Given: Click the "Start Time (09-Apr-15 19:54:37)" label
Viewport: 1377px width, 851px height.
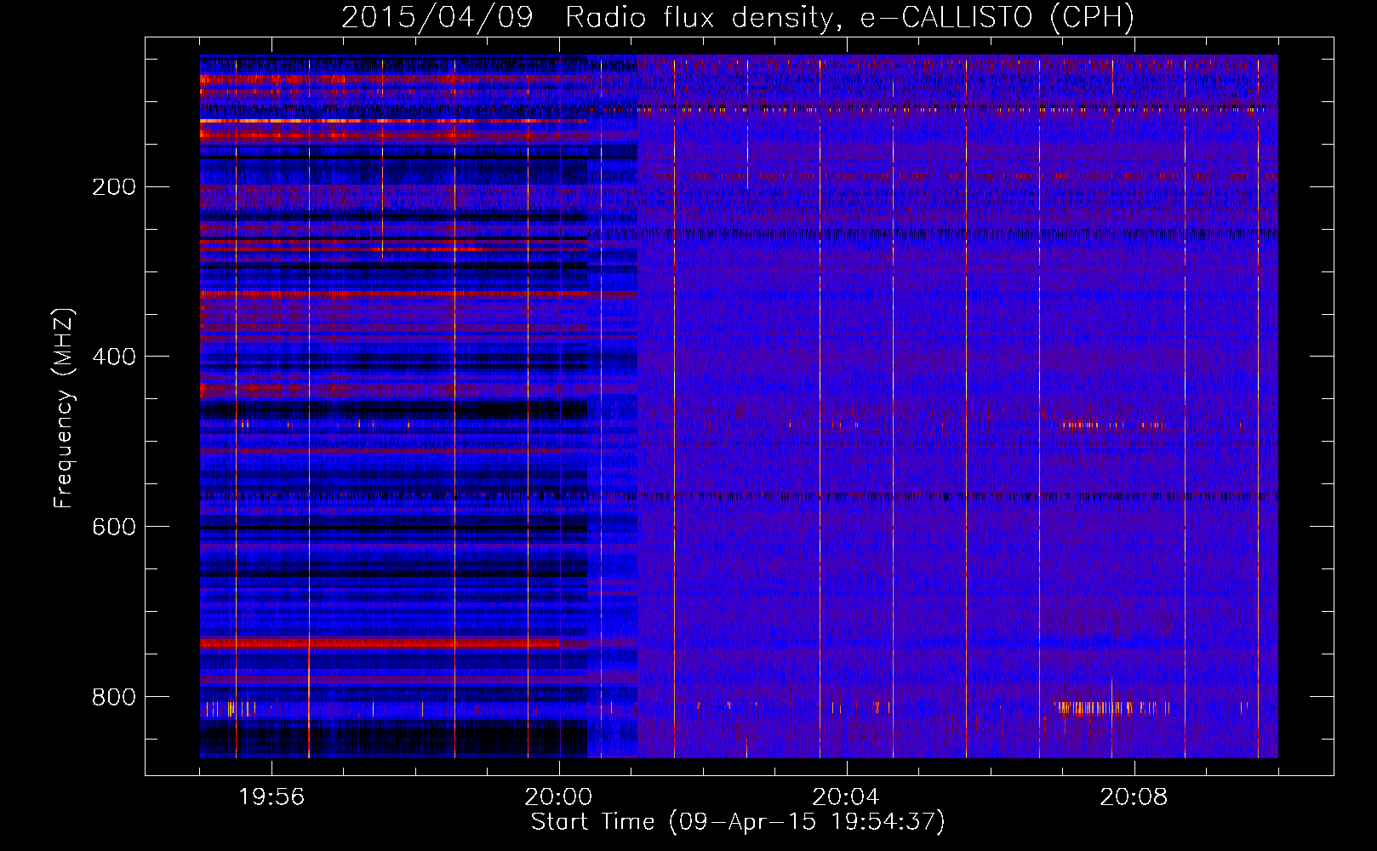Looking at the screenshot, I should pos(738,822).
